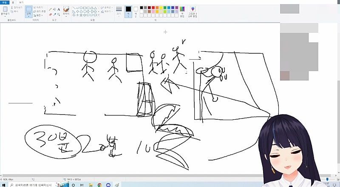Choose the straight Line shape

[74, 8]
